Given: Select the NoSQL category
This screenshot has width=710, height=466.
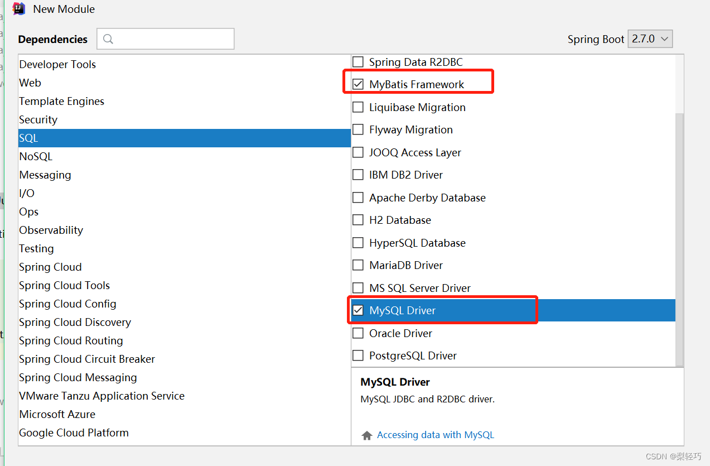Looking at the screenshot, I should click(x=36, y=156).
